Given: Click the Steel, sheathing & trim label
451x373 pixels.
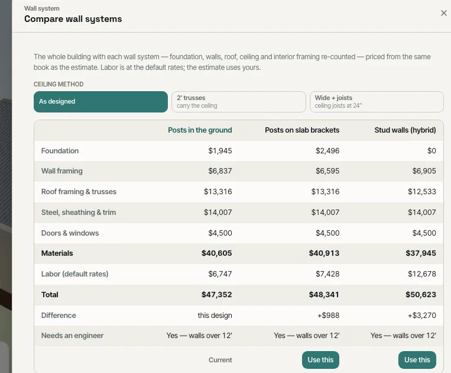Looking at the screenshot, I should (x=79, y=213).
